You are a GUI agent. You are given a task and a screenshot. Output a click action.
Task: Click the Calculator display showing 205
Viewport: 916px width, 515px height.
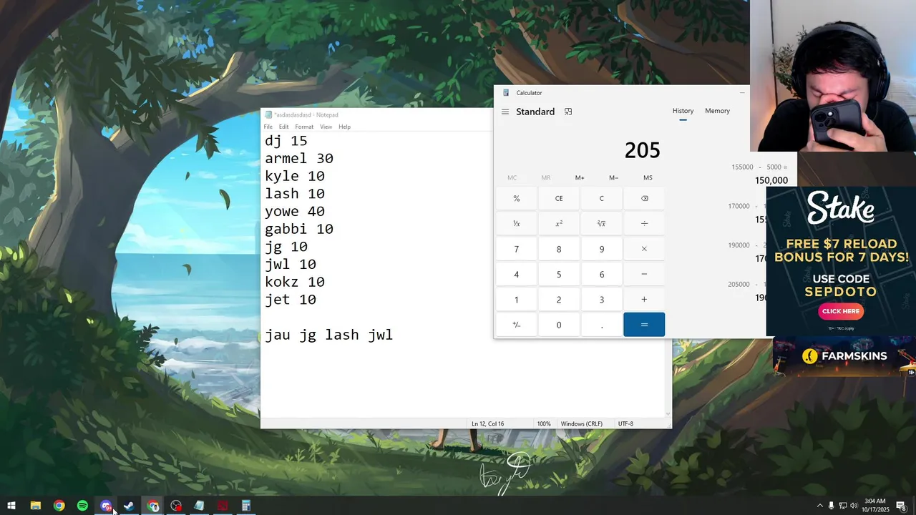coord(642,150)
